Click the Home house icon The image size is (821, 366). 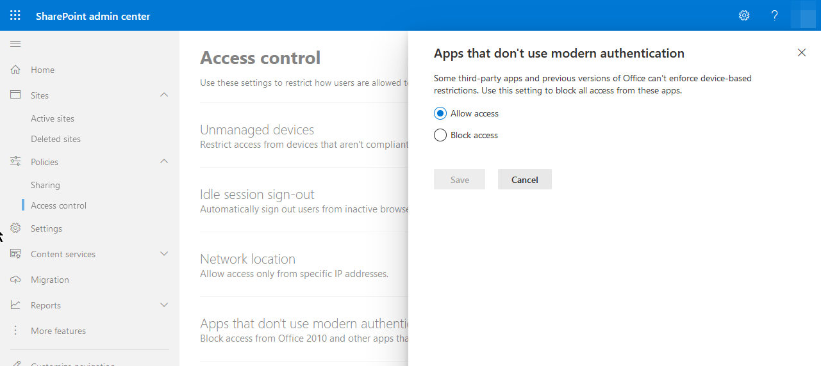16,70
